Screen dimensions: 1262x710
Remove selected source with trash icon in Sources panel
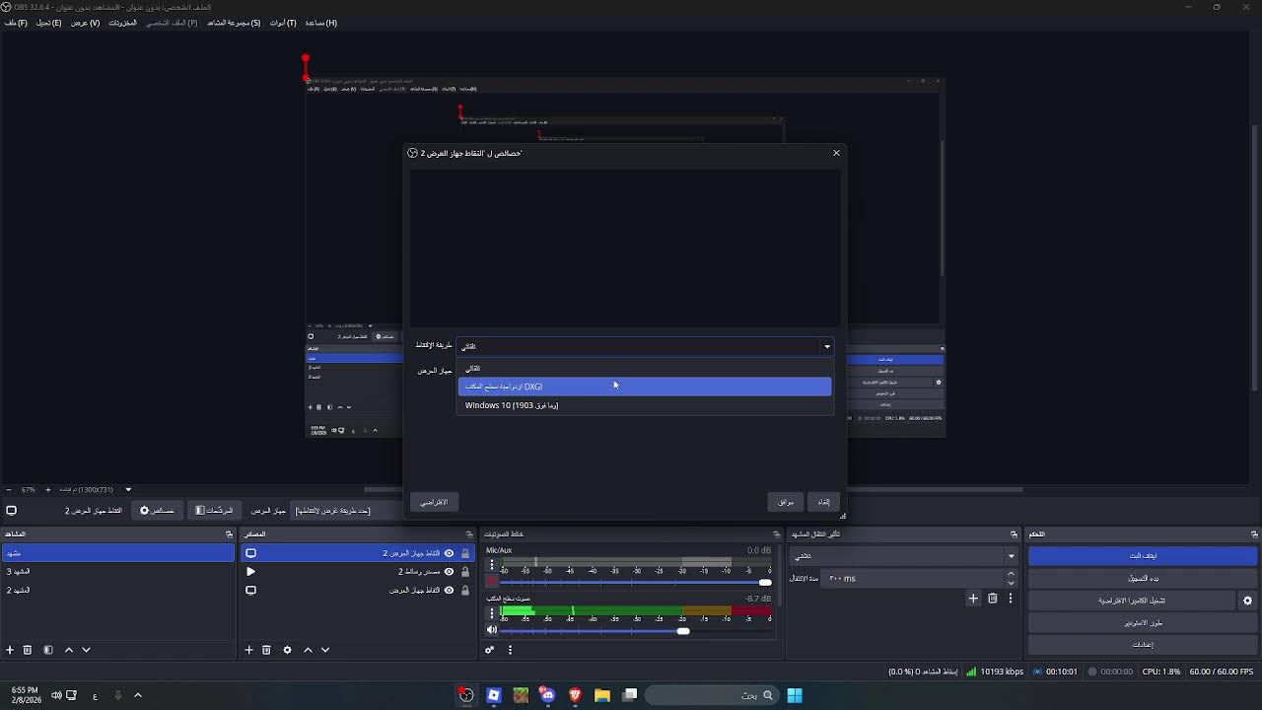coord(266,650)
